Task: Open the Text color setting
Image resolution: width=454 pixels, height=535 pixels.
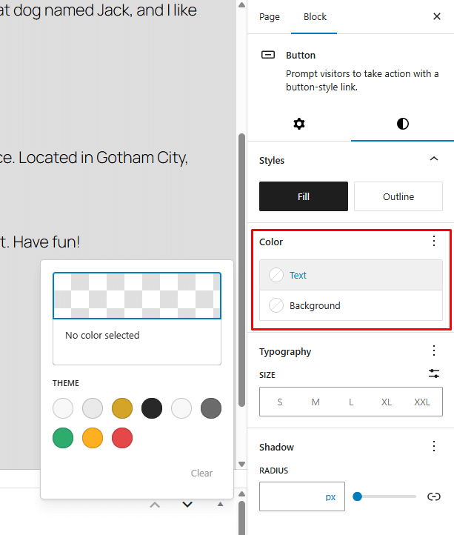Action: coord(351,275)
